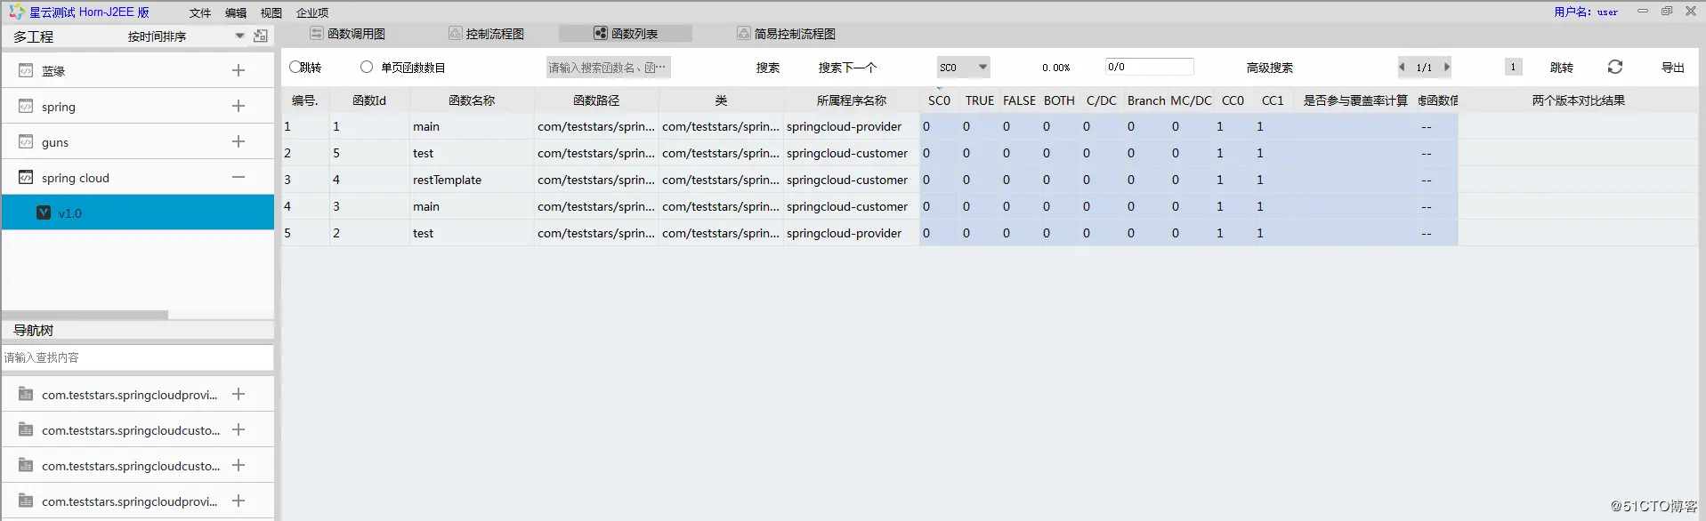This screenshot has width=1706, height=521.
Task: Click the project icon next to 蓝缘
Action: (x=26, y=70)
